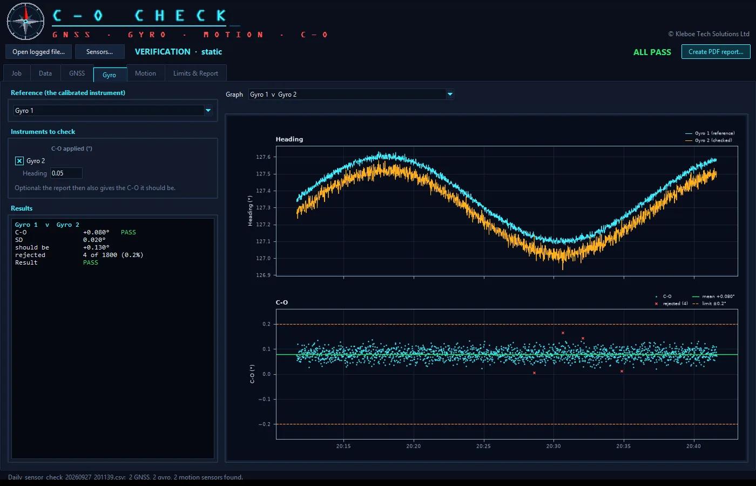Click the Gyro 2 (checked) legend entry
The height and width of the screenshot is (486, 756).
click(708, 140)
